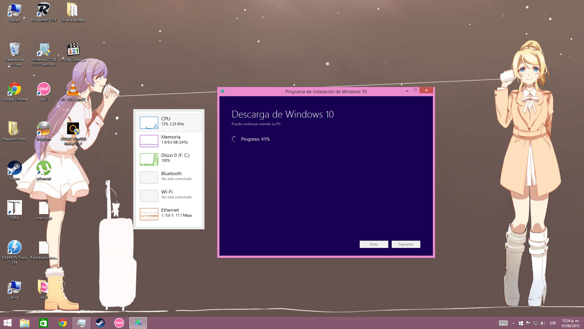Select the Rocksmith 2014 shortcut

(44, 12)
